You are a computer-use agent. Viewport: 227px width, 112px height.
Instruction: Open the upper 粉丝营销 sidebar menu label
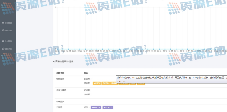pyautogui.click(x=8, y=23)
